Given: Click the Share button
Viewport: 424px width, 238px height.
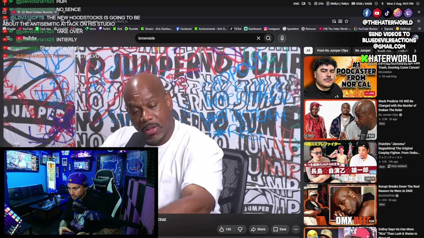Looking at the screenshot, I should pyautogui.click(x=258, y=229).
